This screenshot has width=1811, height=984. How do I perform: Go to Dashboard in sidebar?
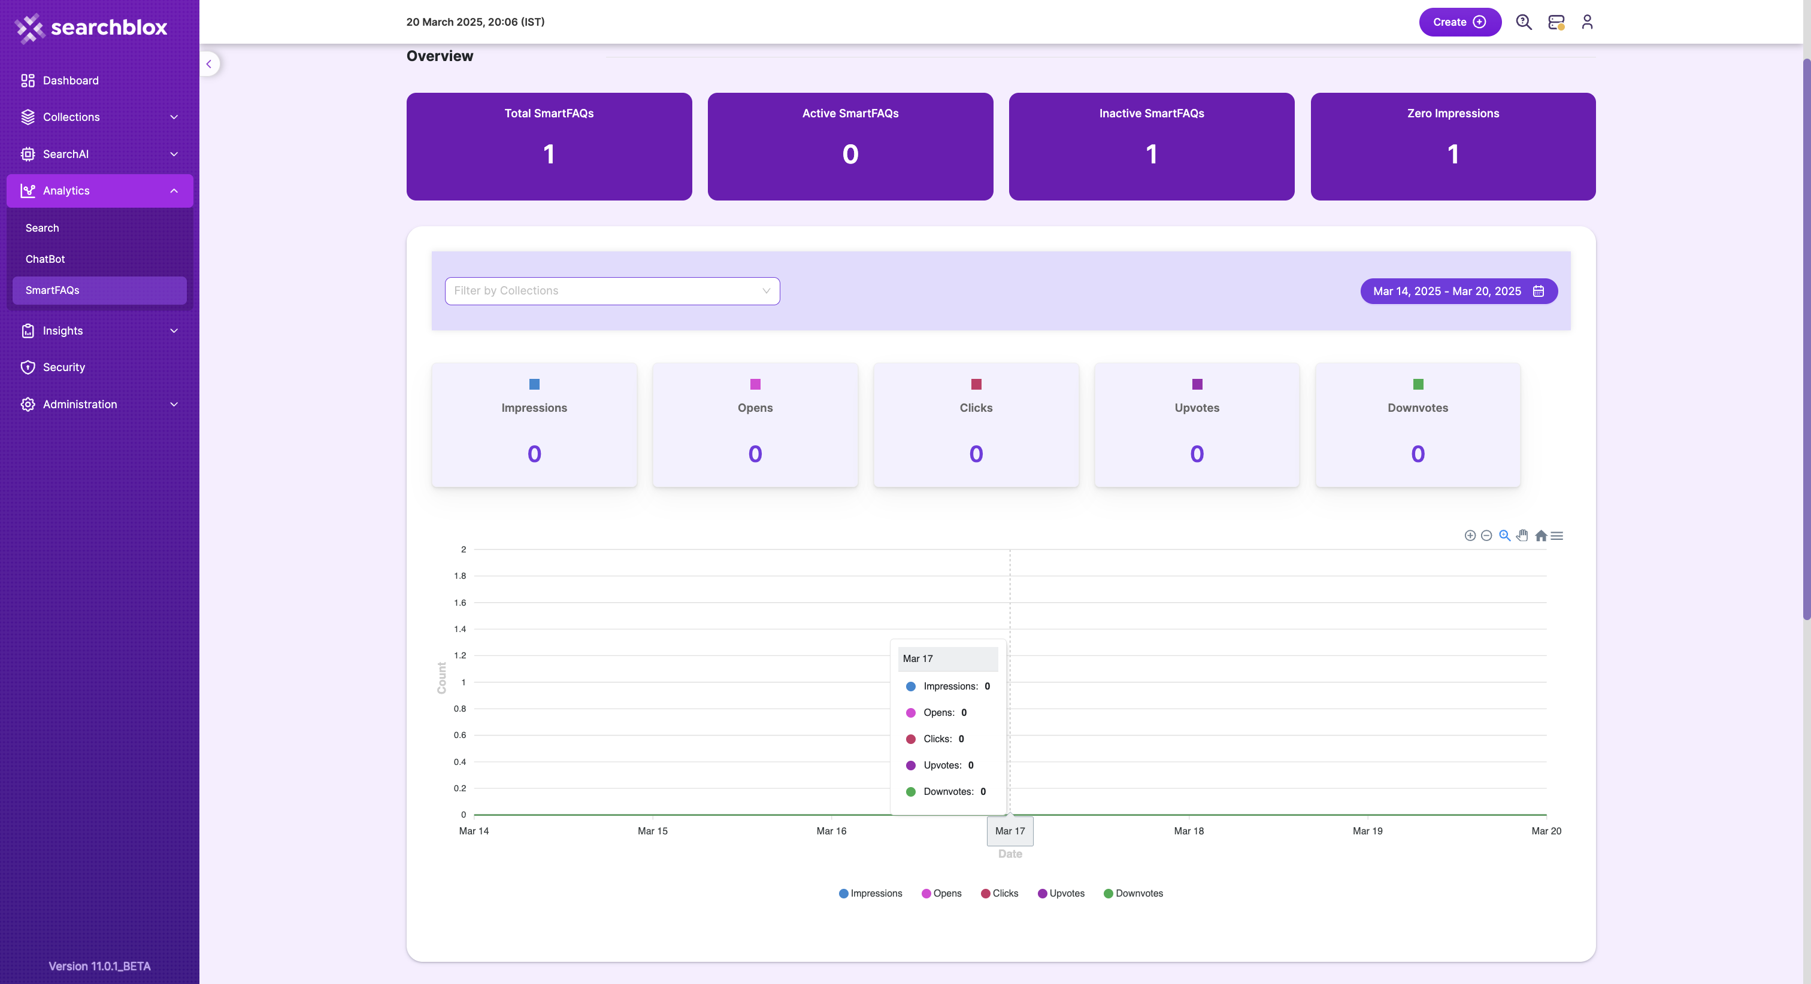[70, 80]
